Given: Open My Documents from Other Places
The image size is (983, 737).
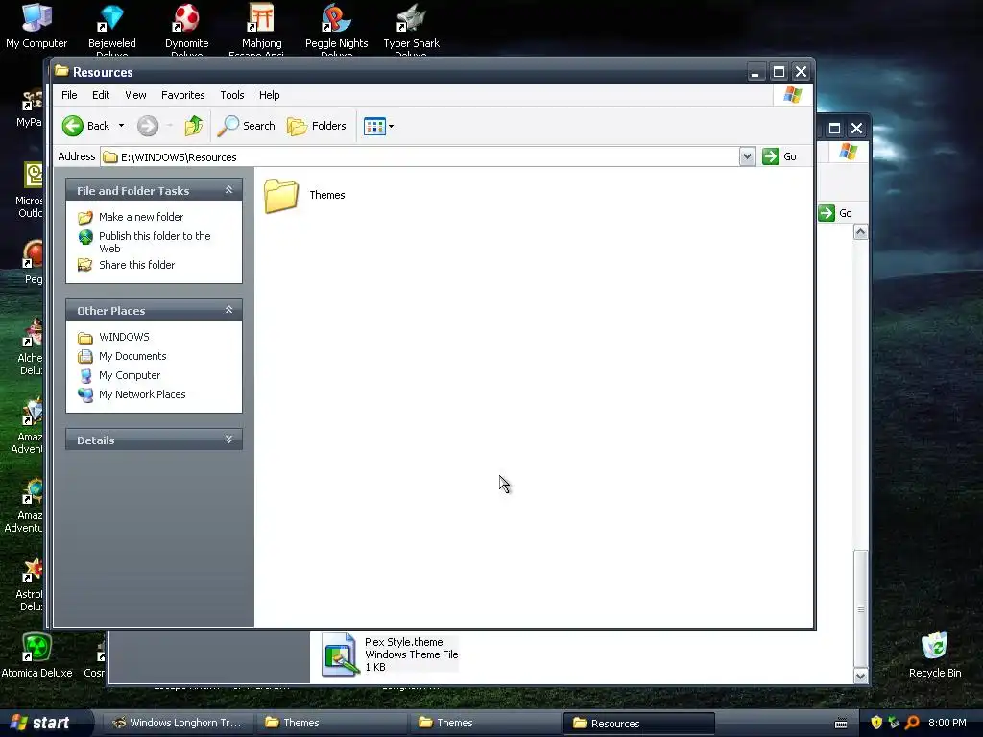Looking at the screenshot, I should pos(132,357).
